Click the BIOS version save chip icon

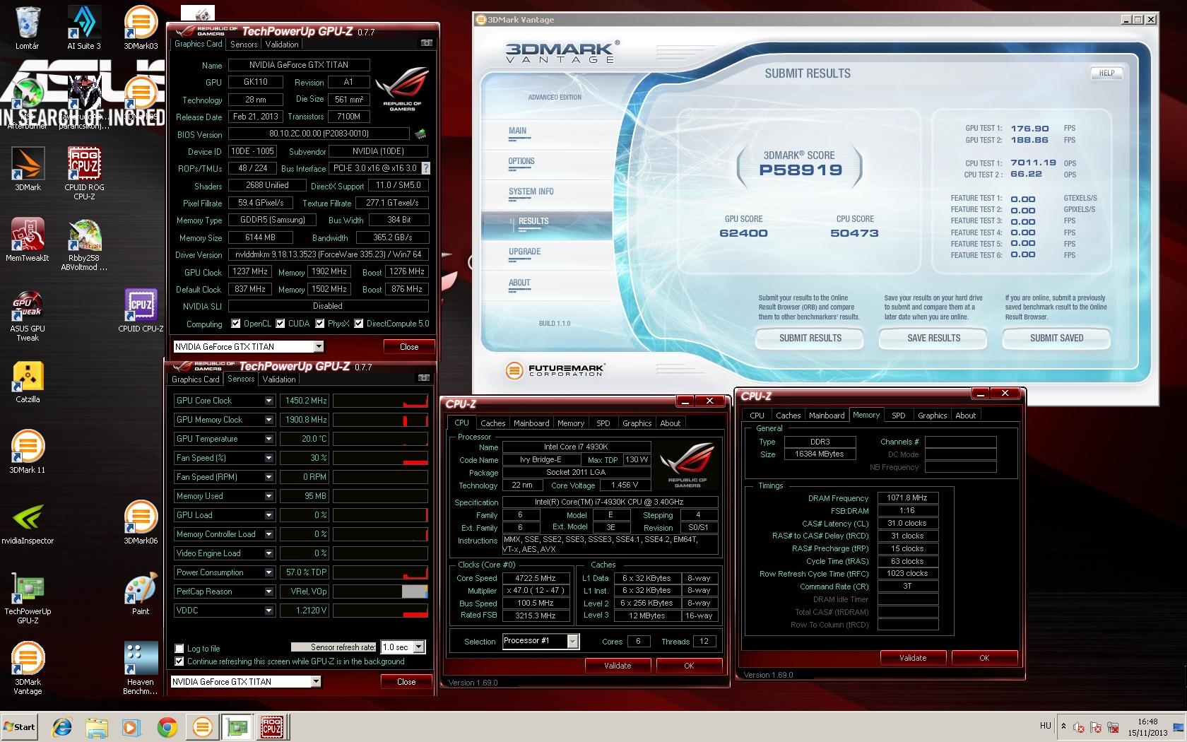pyautogui.click(x=420, y=134)
